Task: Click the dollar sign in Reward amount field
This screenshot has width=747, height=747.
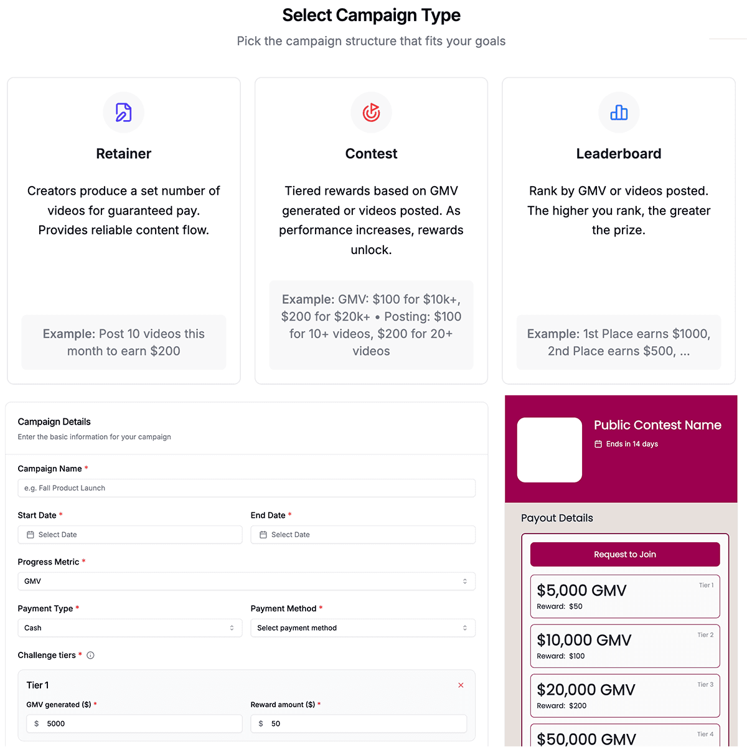Action: click(x=261, y=723)
